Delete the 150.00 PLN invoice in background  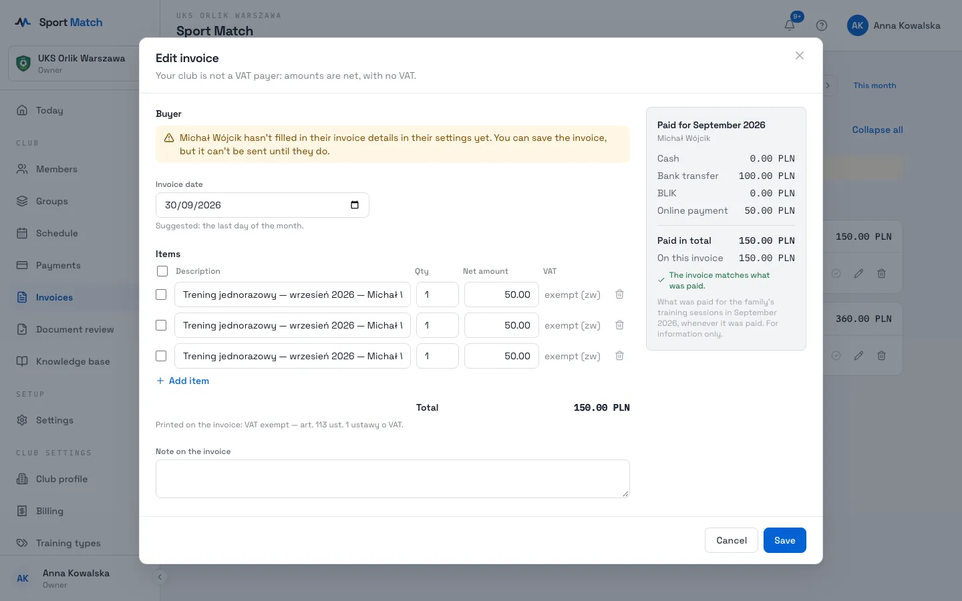coord(881,274)
